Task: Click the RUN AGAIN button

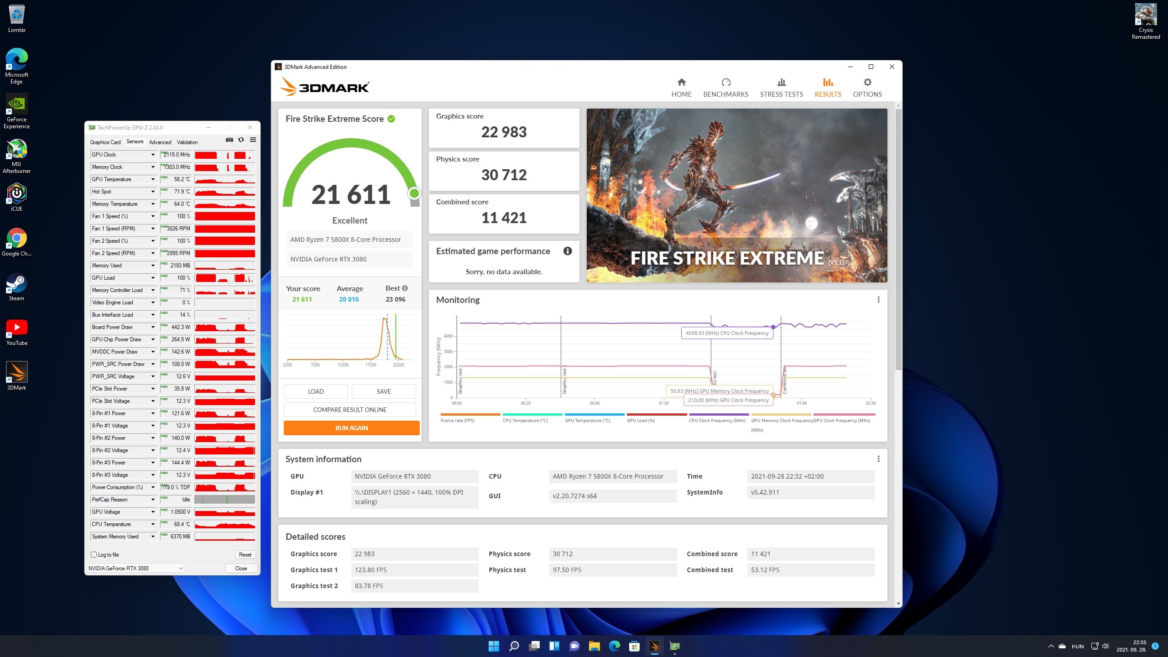Action: click(x=351, y=428)
